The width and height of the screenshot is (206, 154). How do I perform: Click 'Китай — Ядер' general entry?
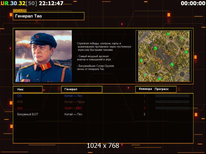(x=74, y=102)
